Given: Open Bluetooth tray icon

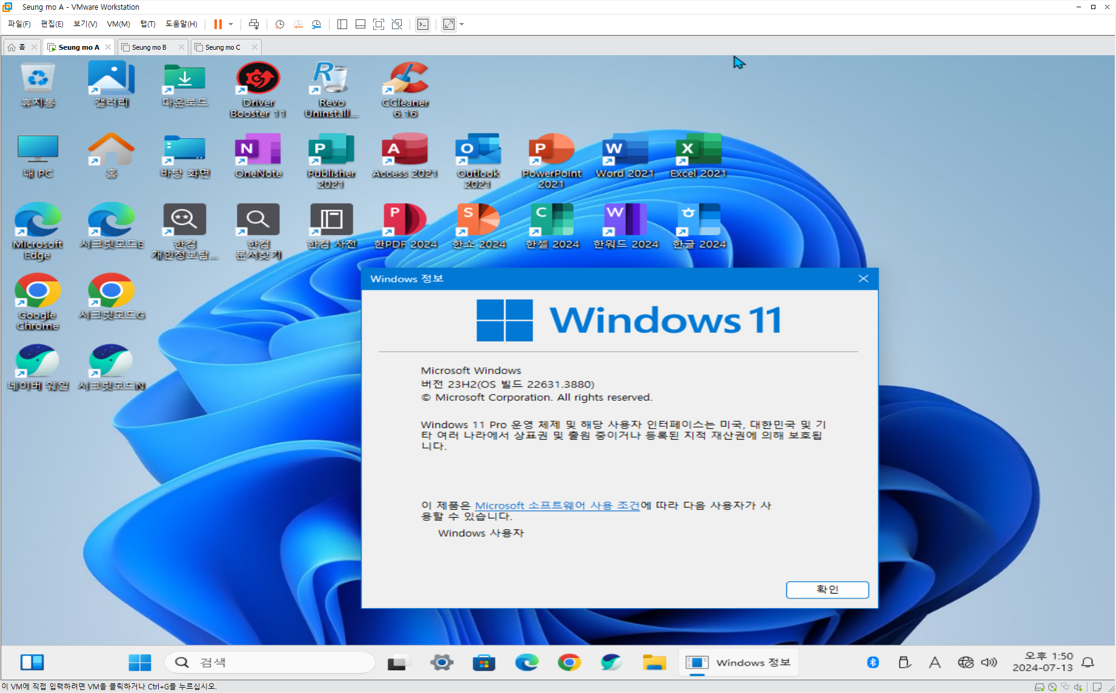Looking at the screenshot, I should 873,662.
